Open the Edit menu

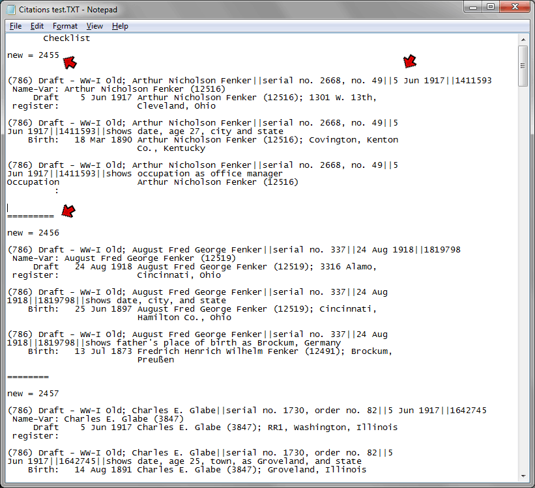pyautogui.click(x=37, y=26)
